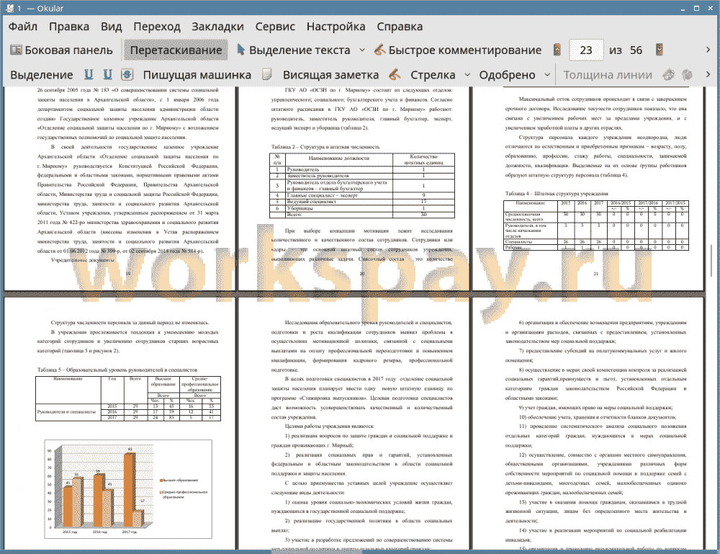The width and height of the screenshot is (720, 554).
Task: Click the Okular app icon in title bar
Action: coord(9,8)
